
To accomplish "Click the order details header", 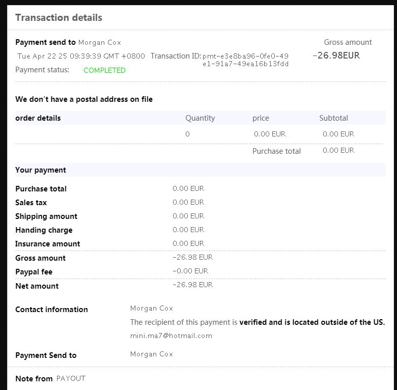I will click(38, 118).
